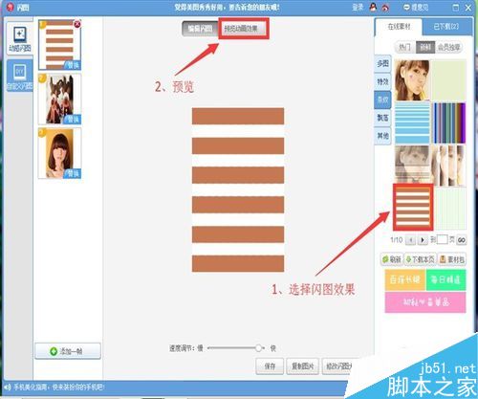Open the 动感闪图 mode in the left sidebar
This screenshot has width=478, height=399.
point(19,38)
